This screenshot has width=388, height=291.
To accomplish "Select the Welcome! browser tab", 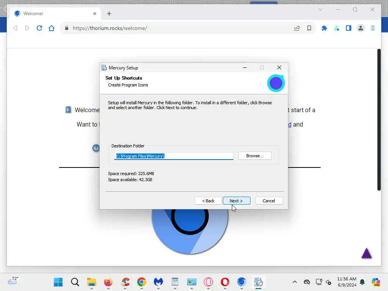I will coord(55,14).
